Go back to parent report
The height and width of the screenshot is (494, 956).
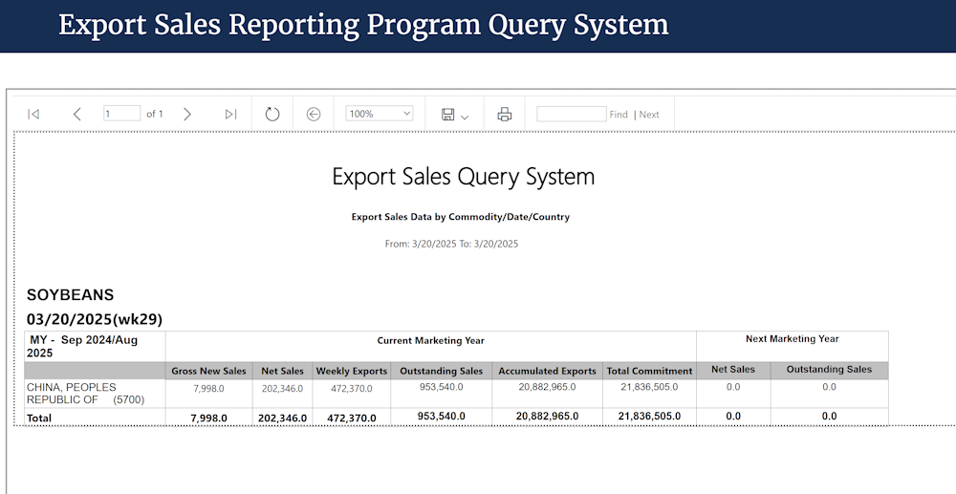click(x=314, y=114)
